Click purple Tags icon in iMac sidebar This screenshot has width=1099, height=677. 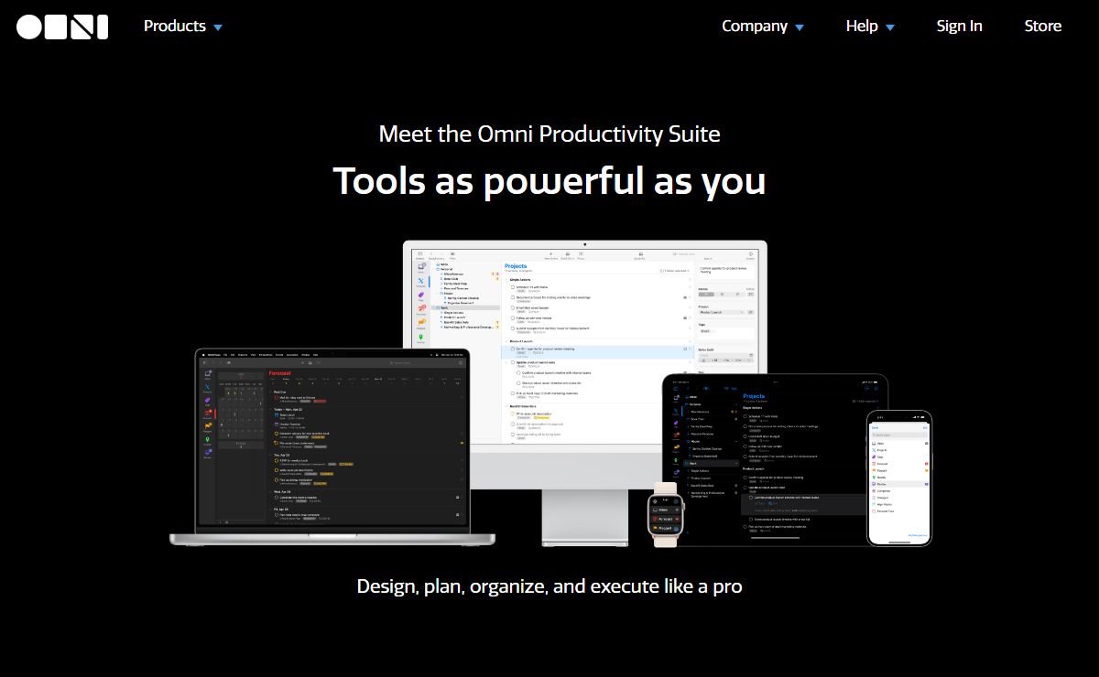[x=420, y=296]
